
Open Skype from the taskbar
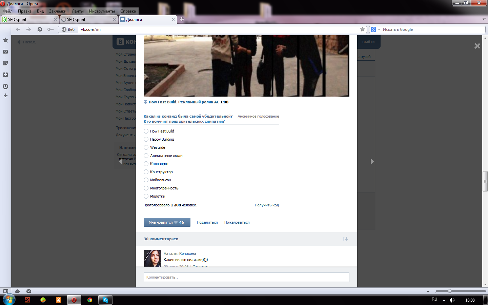tap(105, 300)
